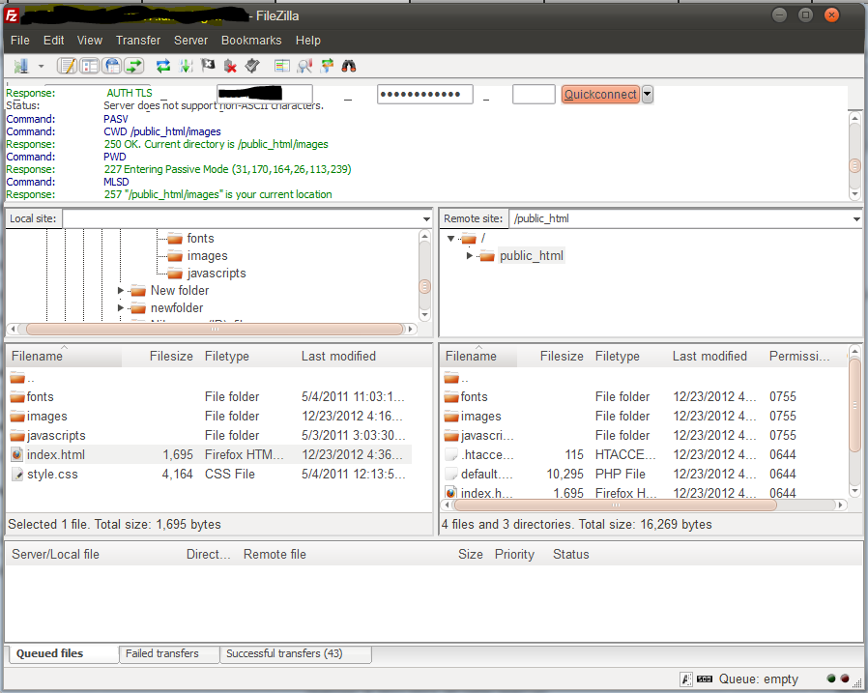Focus the password input field
Image resolution: width=868 pixels, height=693 pixels.
coord(425,94)
